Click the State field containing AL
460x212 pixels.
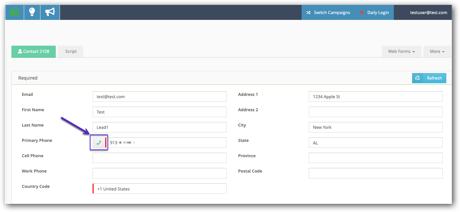coord(375,143)
